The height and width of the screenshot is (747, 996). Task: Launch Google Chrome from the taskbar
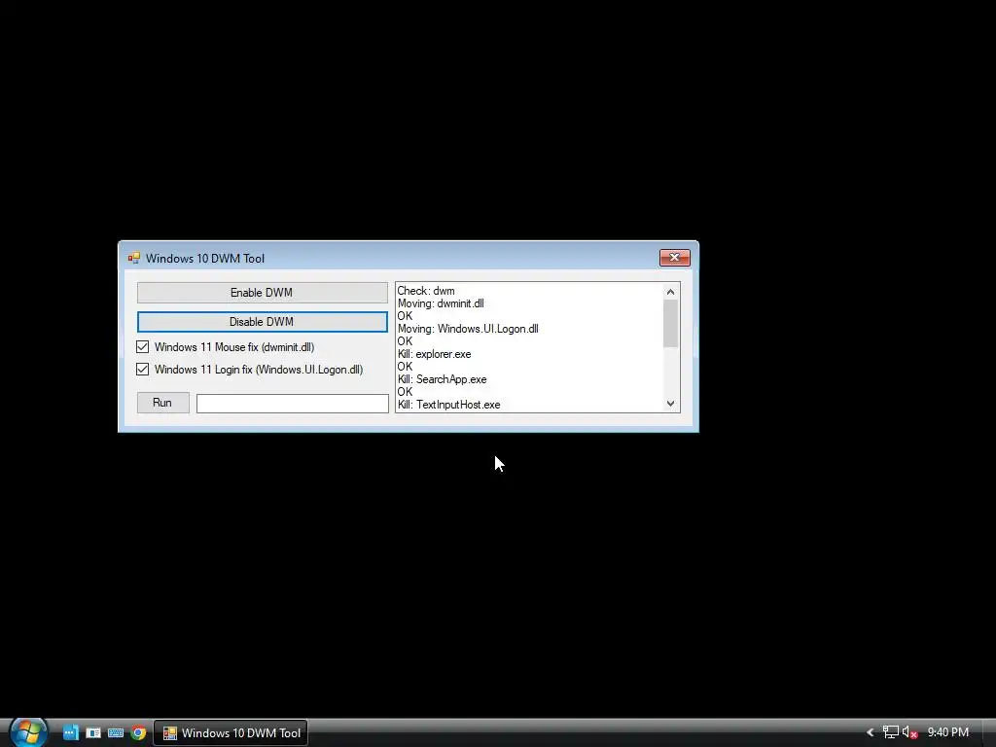pos(138,732)
